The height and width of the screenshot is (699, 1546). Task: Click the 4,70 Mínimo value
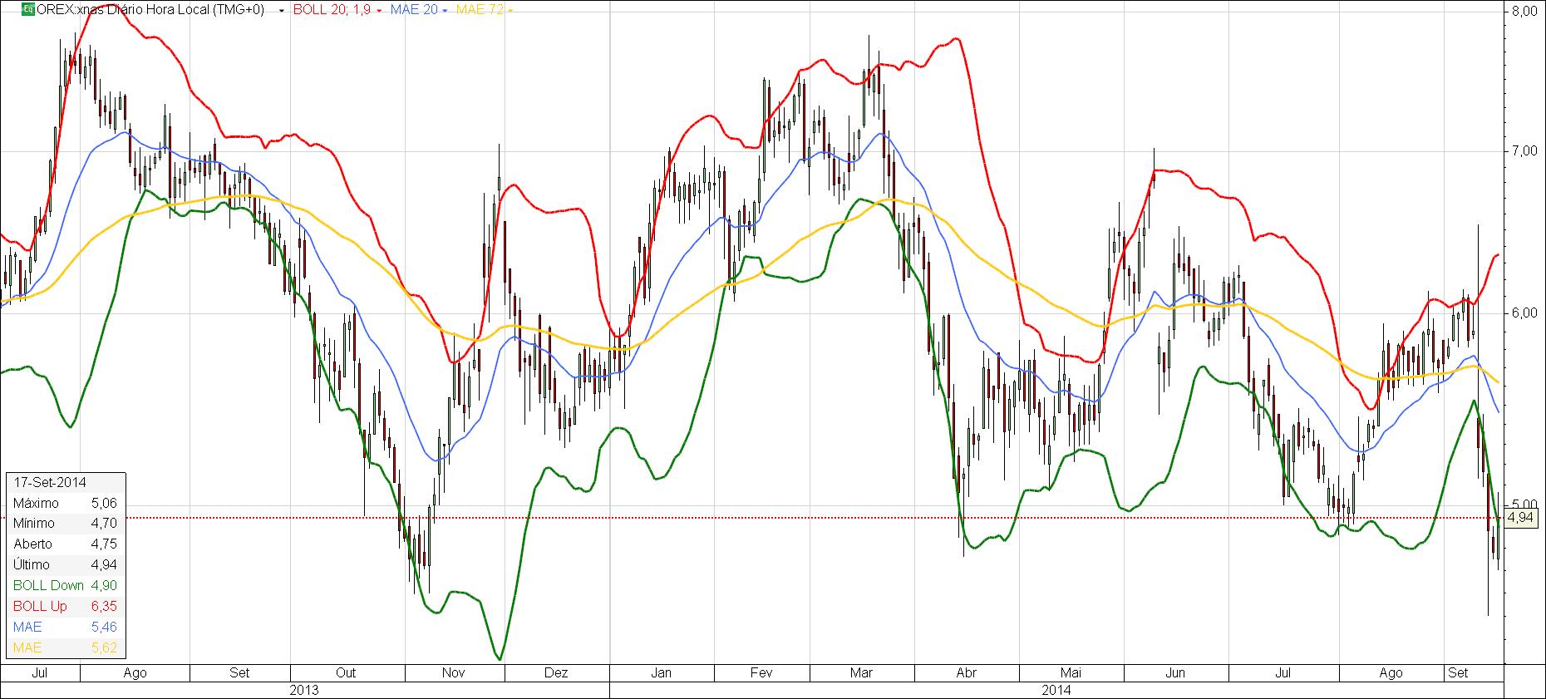click(x=104, y=523)
